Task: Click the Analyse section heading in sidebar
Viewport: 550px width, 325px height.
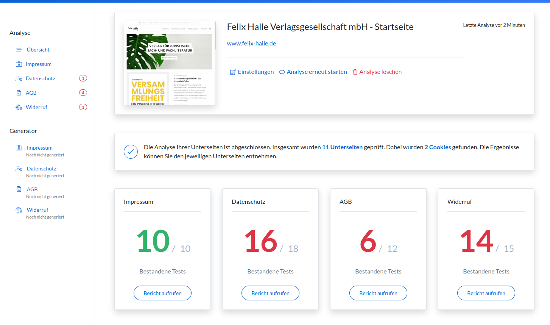Action: click(20, 33)
